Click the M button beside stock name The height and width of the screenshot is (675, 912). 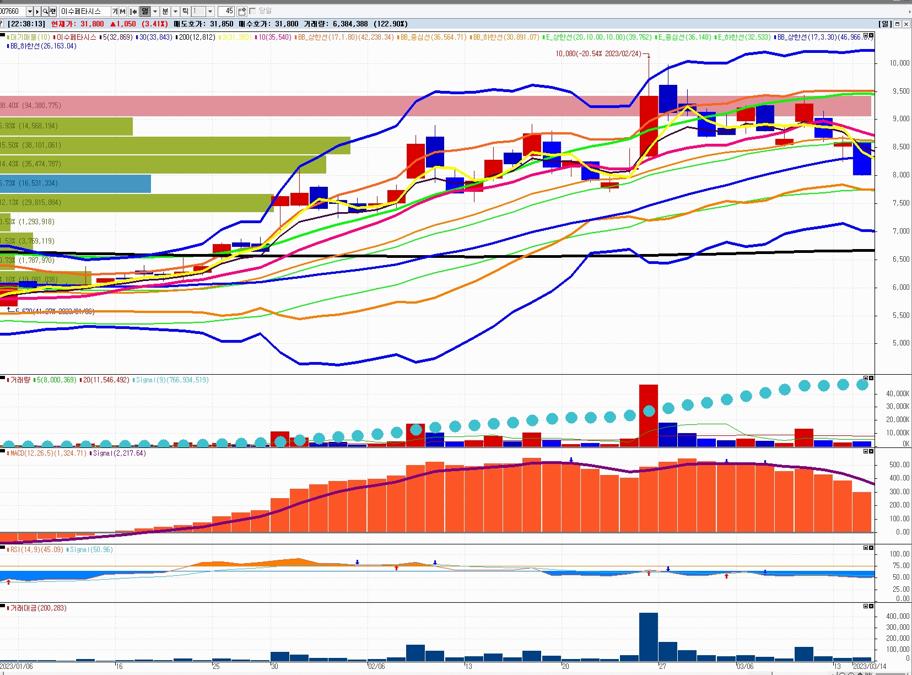(x=122, y=12)
